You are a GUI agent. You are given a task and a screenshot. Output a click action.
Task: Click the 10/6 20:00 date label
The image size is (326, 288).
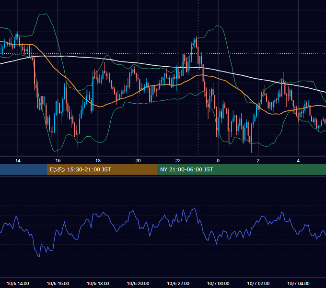(138, 283)
